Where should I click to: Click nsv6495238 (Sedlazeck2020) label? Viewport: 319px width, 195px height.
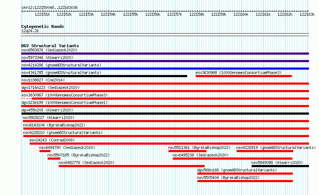200,155
